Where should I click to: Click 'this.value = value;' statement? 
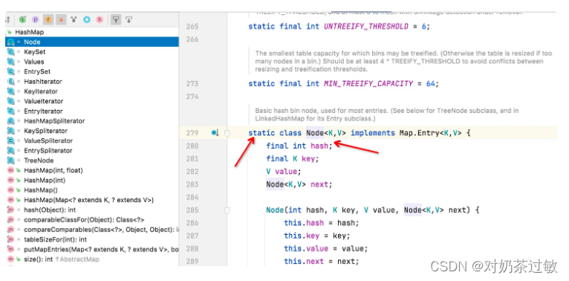[326, 249]
